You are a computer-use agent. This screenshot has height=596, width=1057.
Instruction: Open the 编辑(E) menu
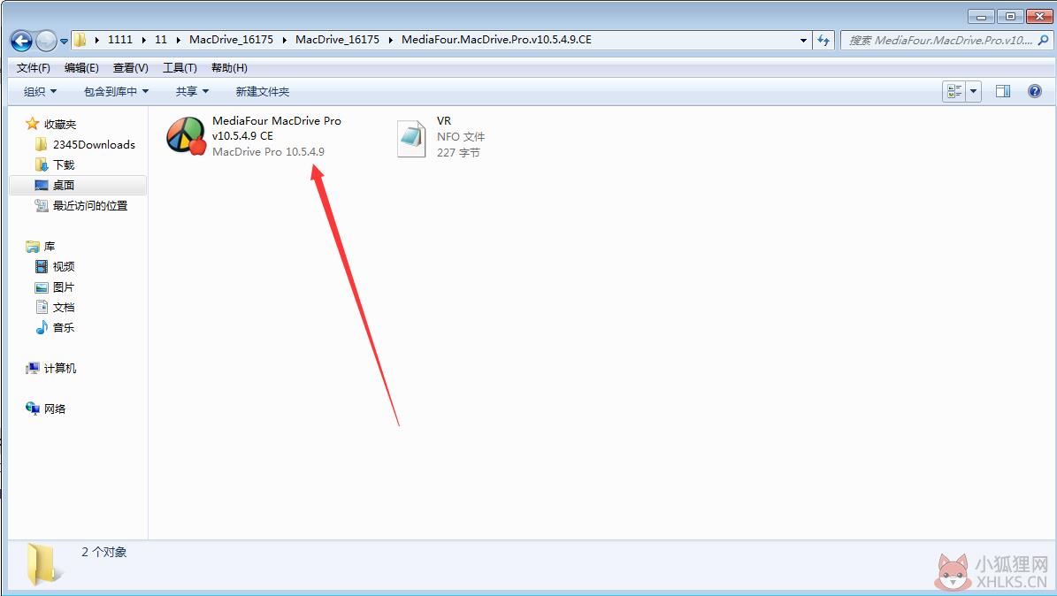pos(81,67)
